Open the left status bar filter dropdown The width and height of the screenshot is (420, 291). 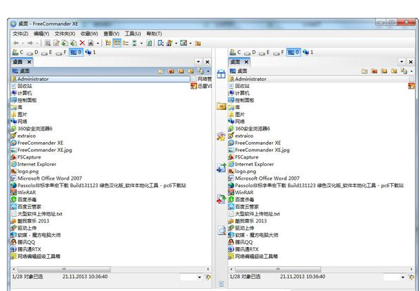(x=199, y=277)
